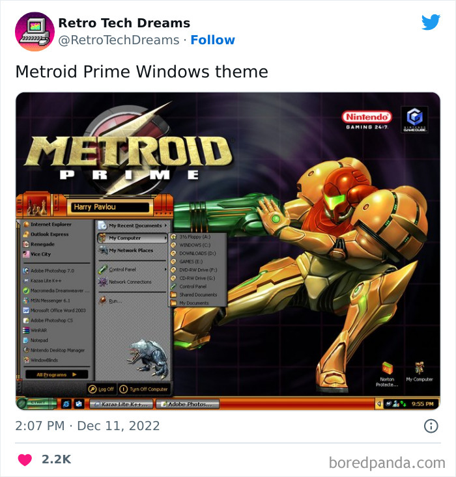Screen dimensions: 456x477
Task: Show hidden system tray icons arrow
Action: coord(378,404)
